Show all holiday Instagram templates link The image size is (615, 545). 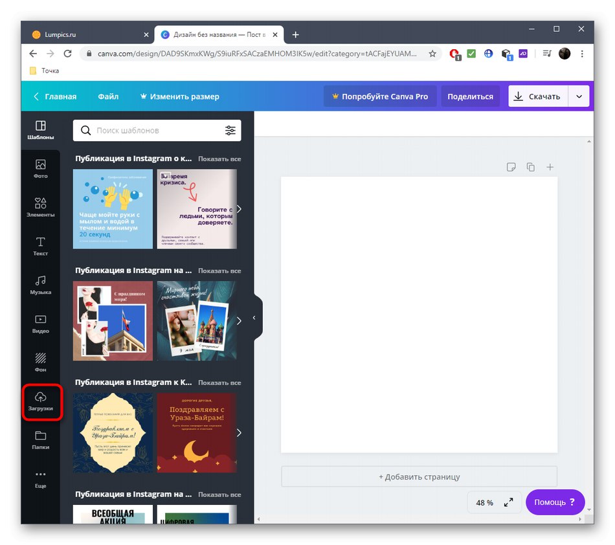point(219,271)
